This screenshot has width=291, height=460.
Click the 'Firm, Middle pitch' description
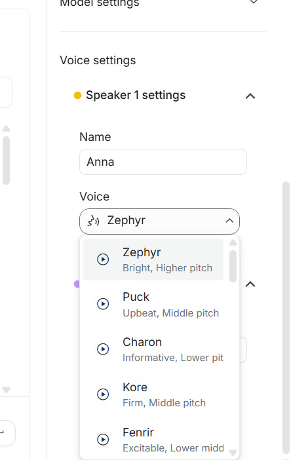coord(164,403)
